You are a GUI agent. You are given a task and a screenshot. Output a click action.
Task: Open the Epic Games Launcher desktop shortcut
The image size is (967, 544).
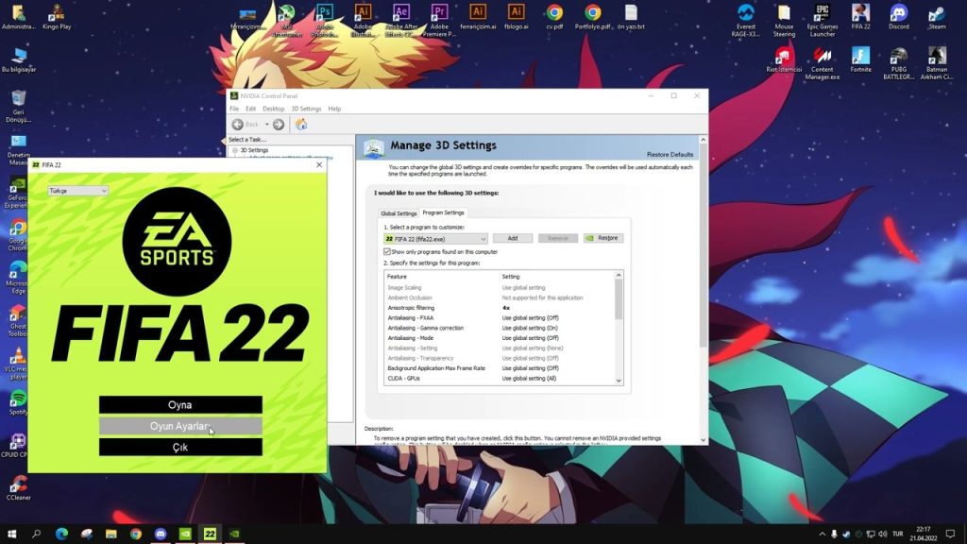click(823, 18)
